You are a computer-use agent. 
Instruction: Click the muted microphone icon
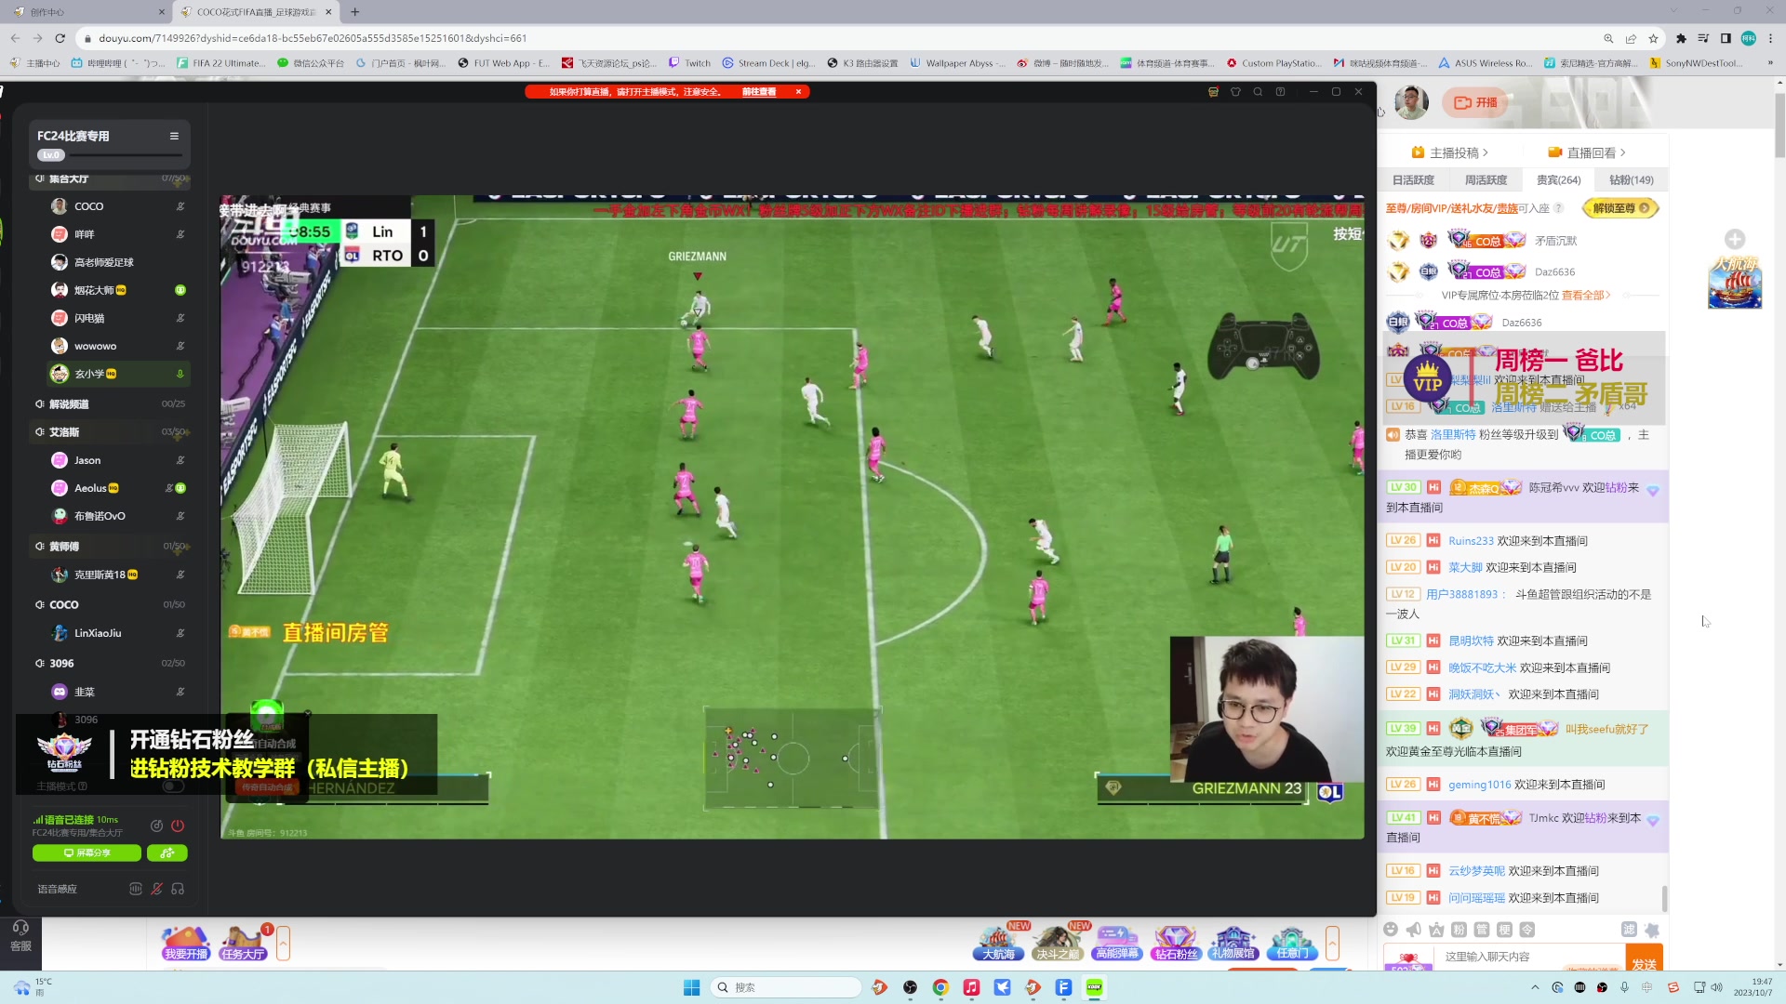(157, 889)
